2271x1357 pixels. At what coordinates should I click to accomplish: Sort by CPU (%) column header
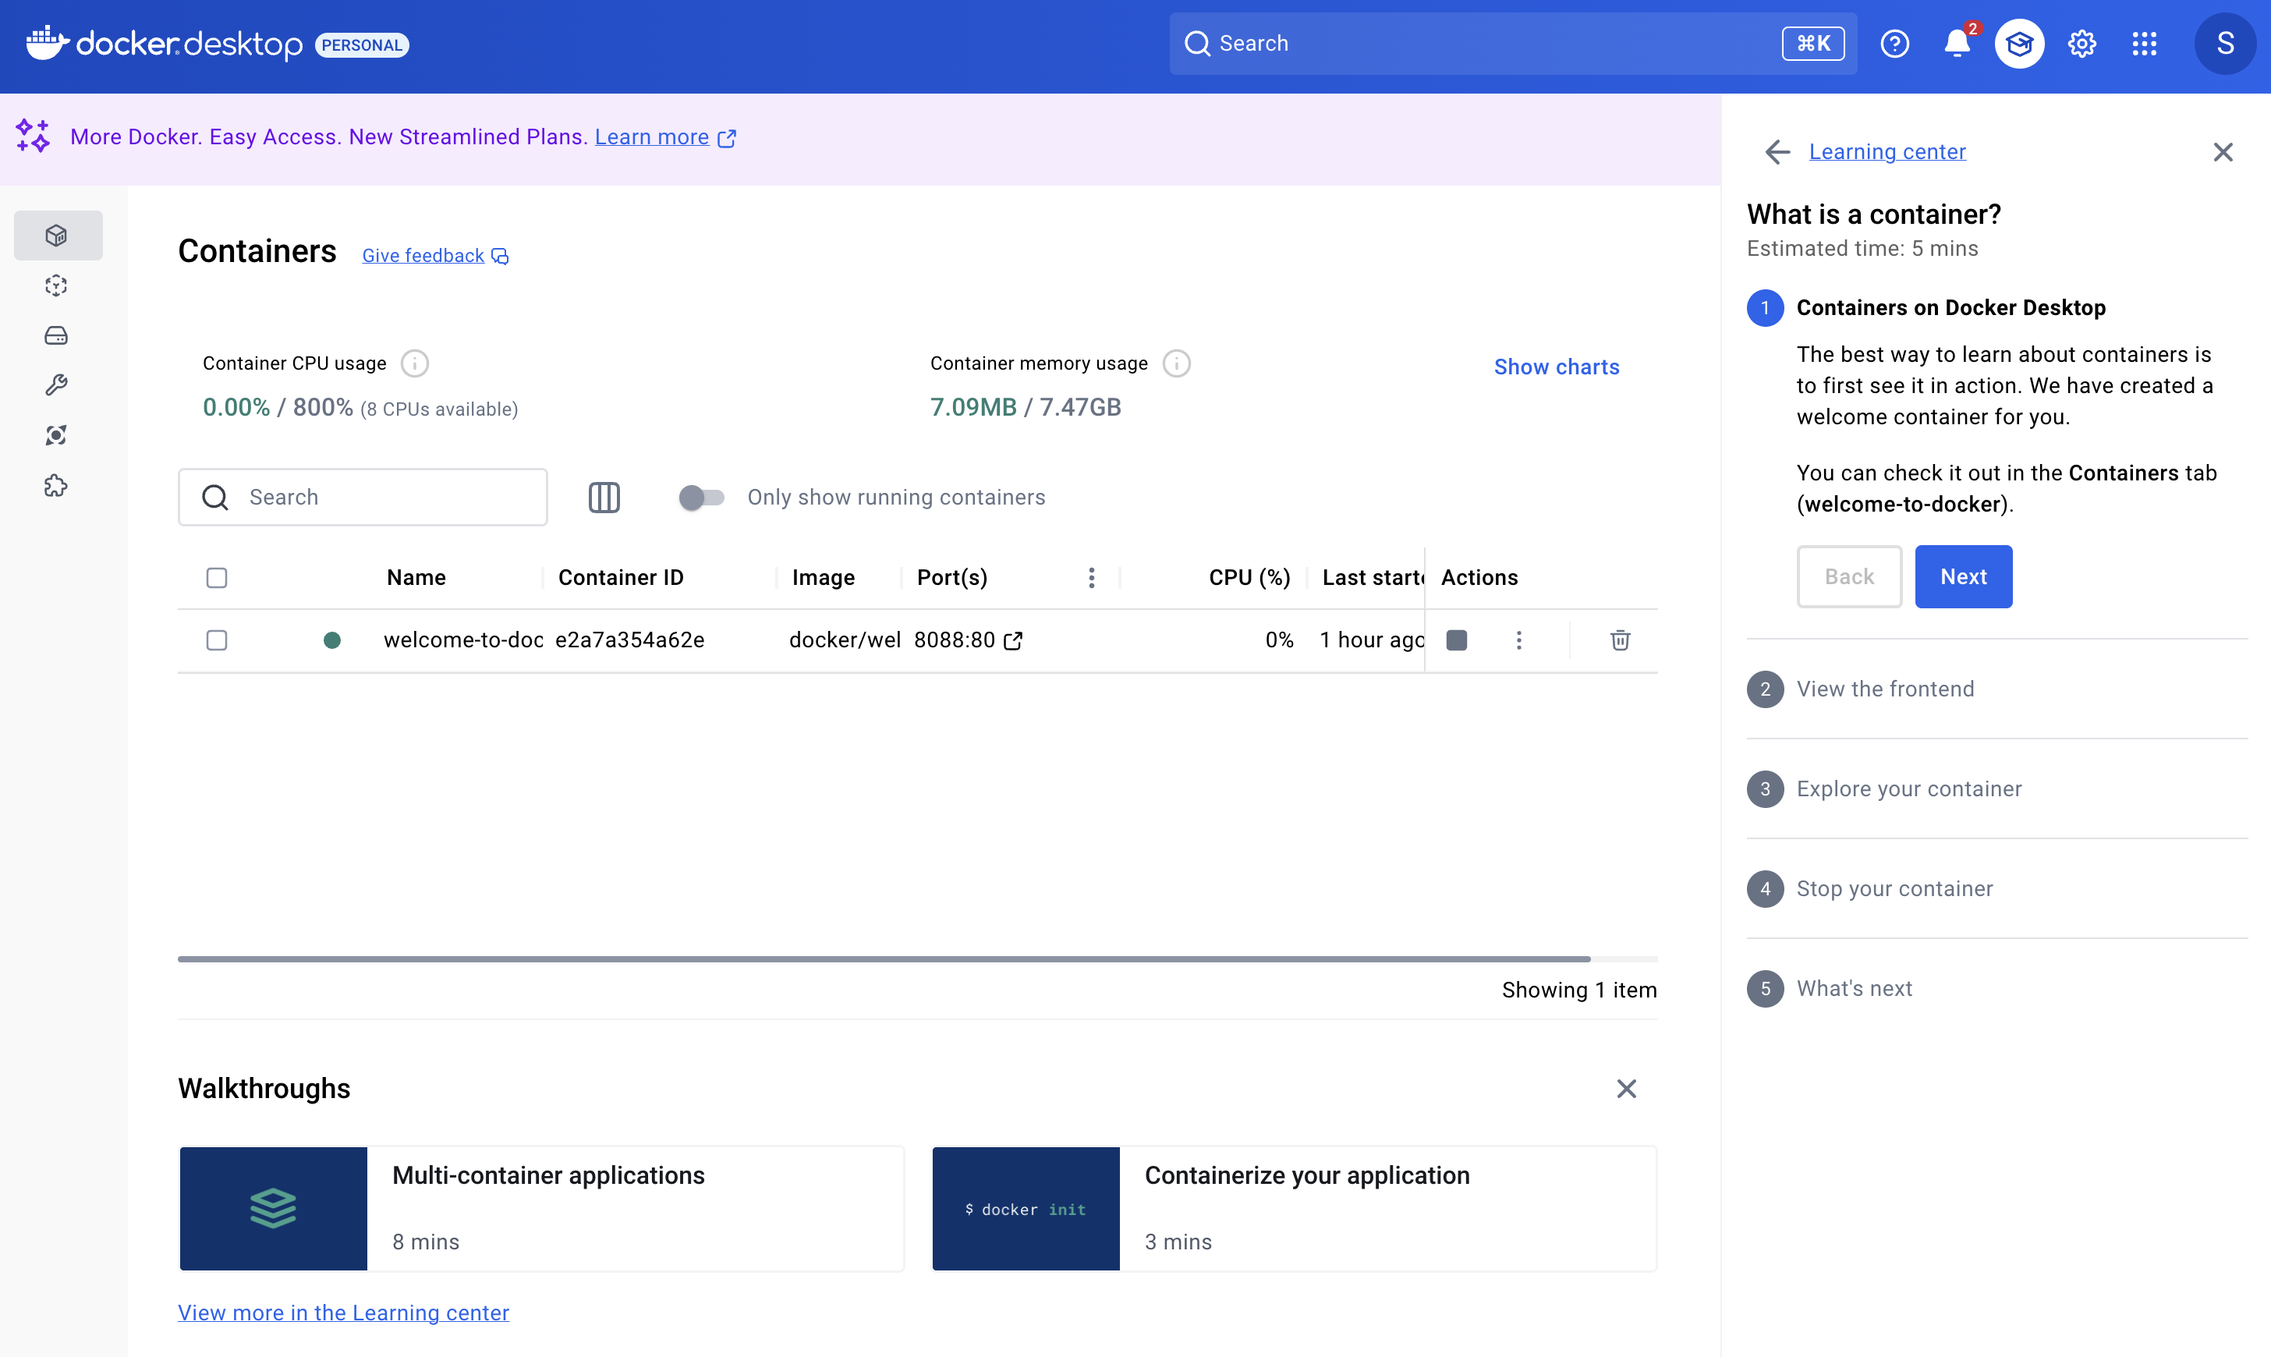pyautogui.click(x=1249, y=578)
